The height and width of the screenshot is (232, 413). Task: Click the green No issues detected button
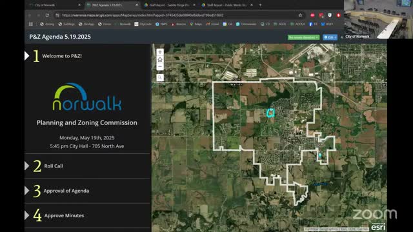(304, 37)
